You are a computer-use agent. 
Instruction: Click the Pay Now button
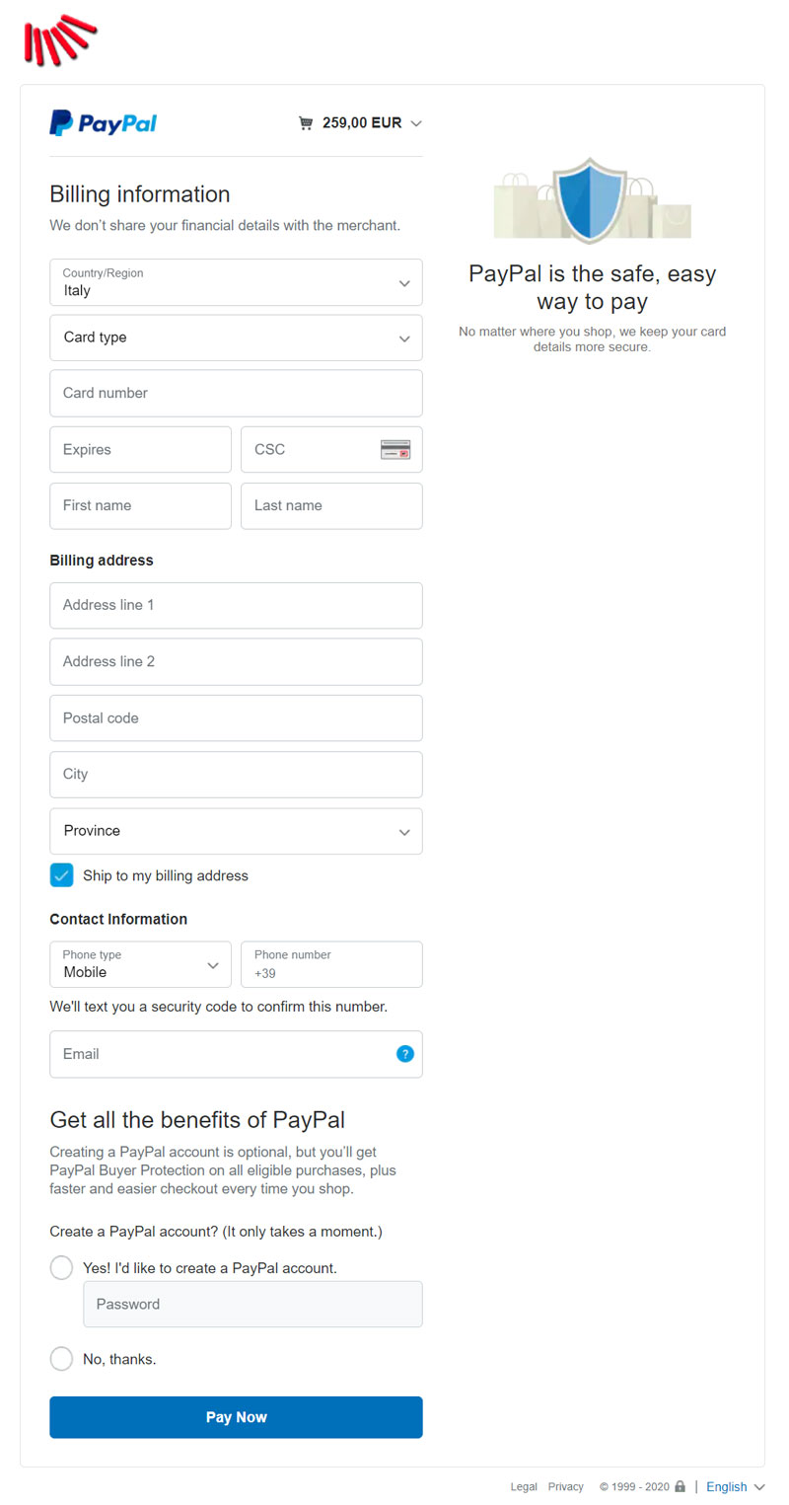pos(236,1417)
